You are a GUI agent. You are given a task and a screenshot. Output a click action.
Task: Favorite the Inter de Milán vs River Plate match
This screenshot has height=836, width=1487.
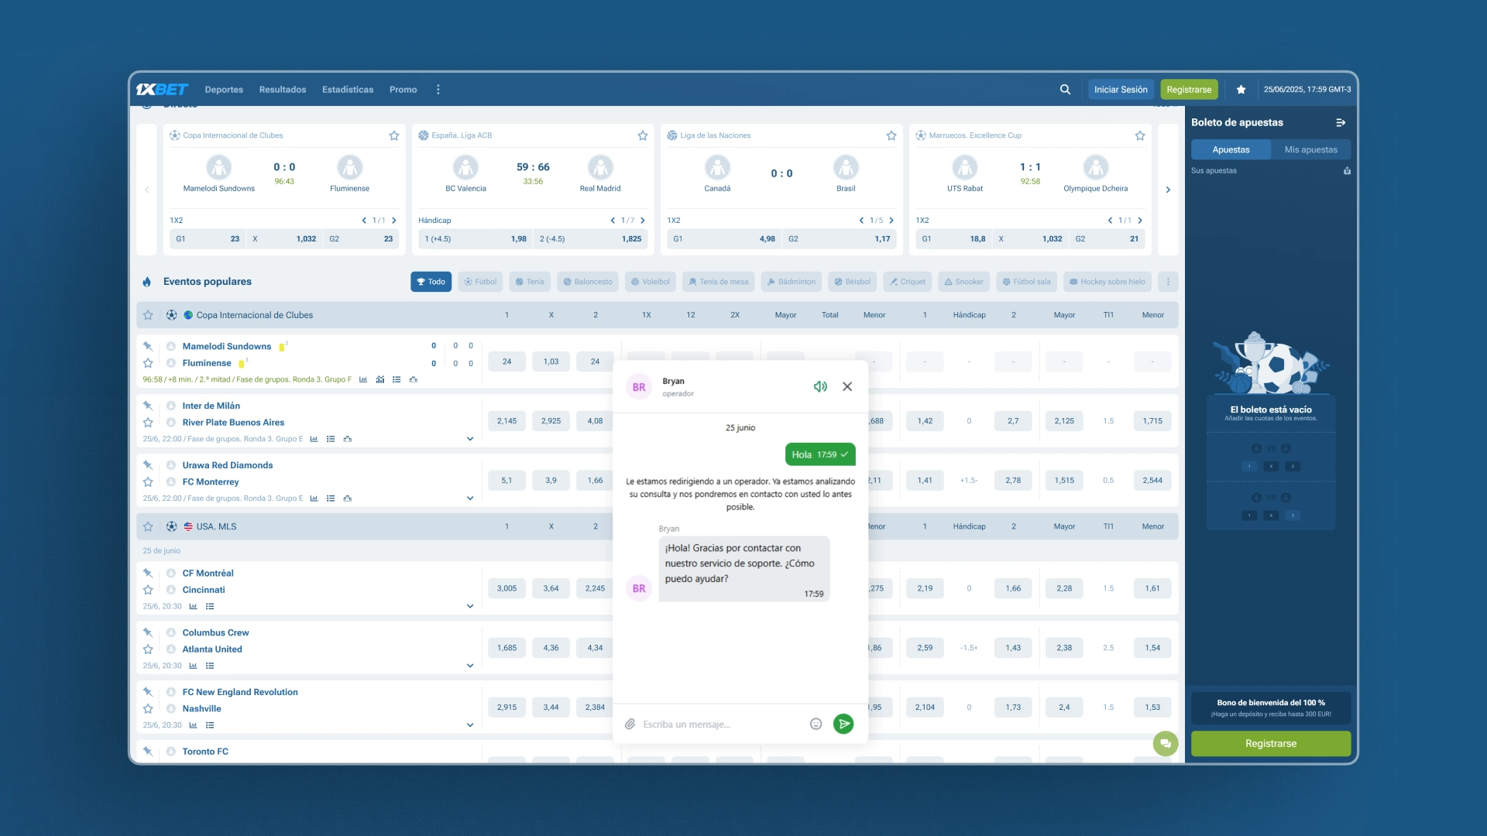click(148, 423)
